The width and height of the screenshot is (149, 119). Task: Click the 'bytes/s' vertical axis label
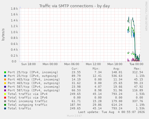[3, 35]
